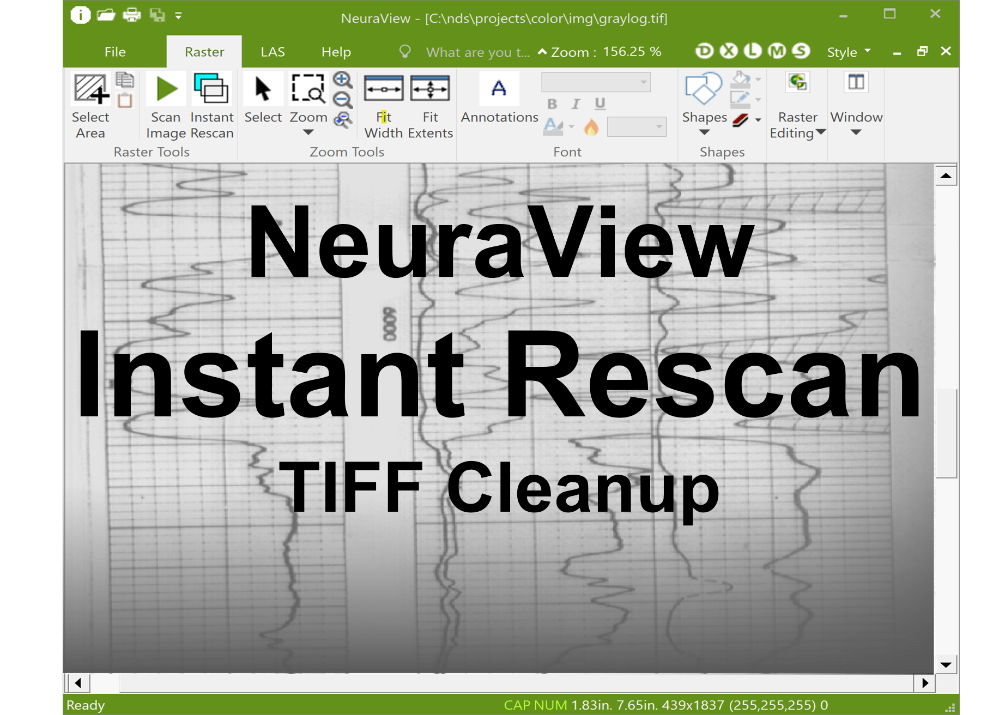Restore the inner document window
This screenshot has width=999, height=715.
922,51
